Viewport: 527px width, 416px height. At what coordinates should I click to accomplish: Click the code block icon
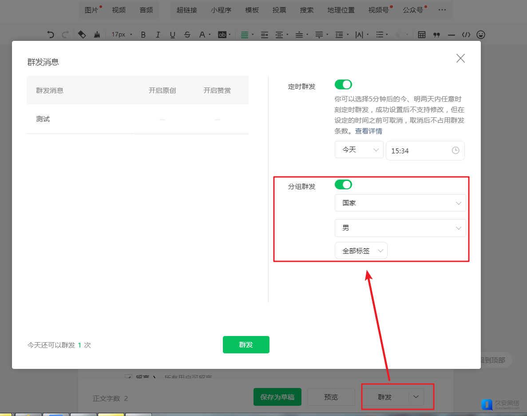click(x=466, y=35)
